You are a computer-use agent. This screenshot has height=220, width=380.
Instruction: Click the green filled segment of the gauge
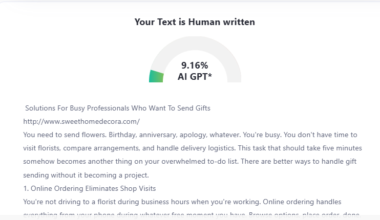tap(156, 76)
